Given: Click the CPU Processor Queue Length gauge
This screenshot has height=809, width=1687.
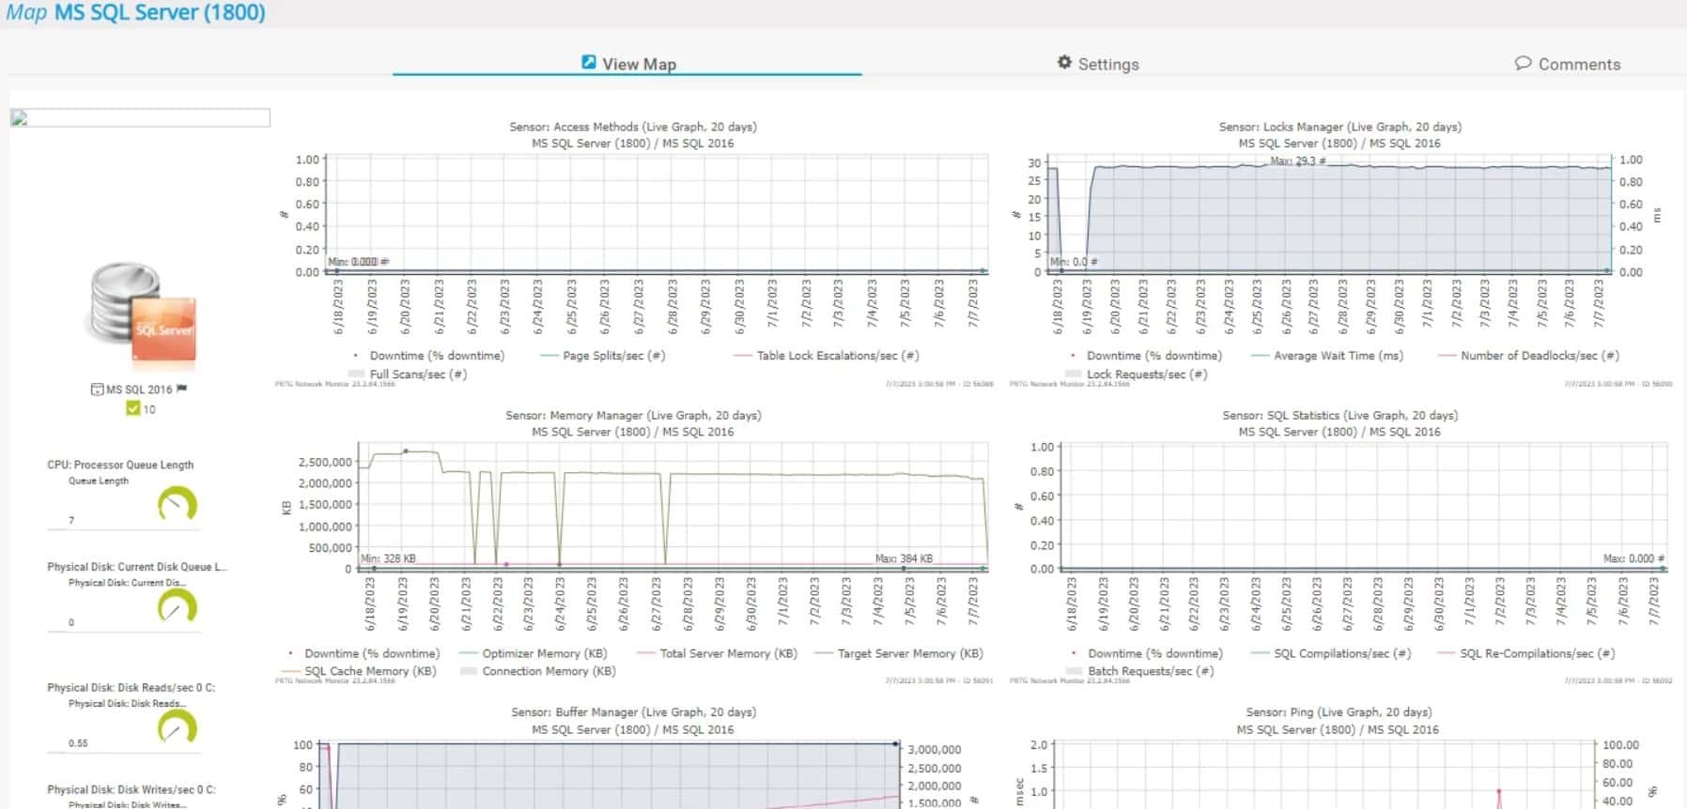Looking at the screenshot, I should tap(177, 504).
